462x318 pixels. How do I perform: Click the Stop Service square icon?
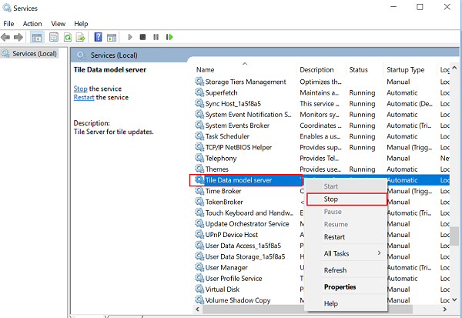click(x=142, y=37)
